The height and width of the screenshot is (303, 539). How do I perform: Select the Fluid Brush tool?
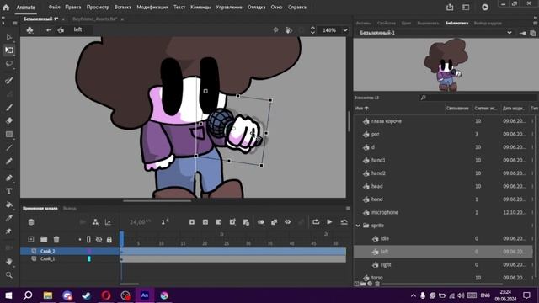[9, 81]
